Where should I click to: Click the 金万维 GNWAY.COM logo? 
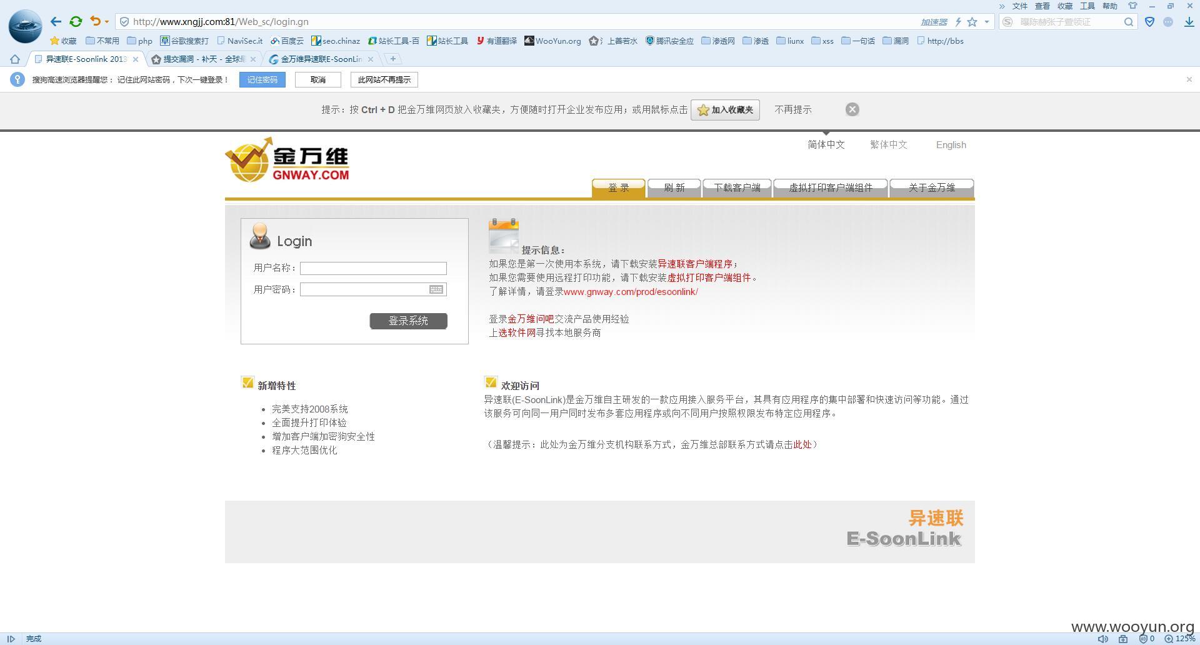click(287, 160)
